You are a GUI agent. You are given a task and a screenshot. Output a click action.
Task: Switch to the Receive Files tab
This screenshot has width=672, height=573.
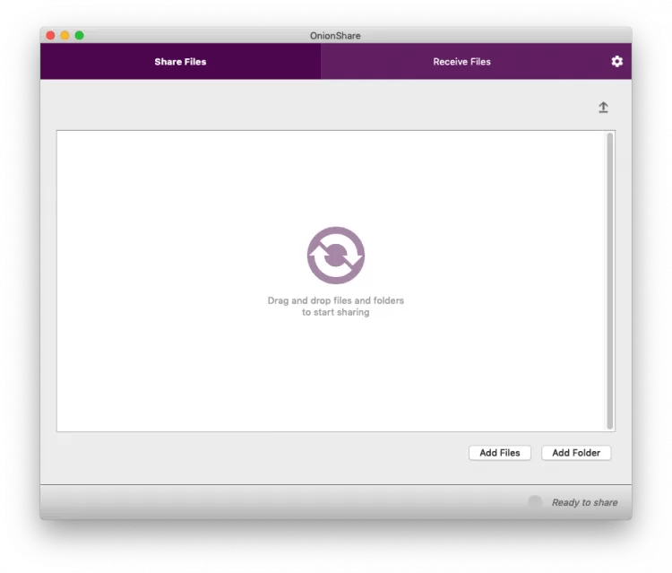(461, 61)
